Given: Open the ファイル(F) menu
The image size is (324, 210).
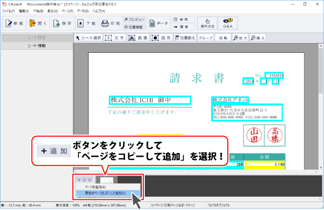Looking at the screenshot, I should (8, 11).
